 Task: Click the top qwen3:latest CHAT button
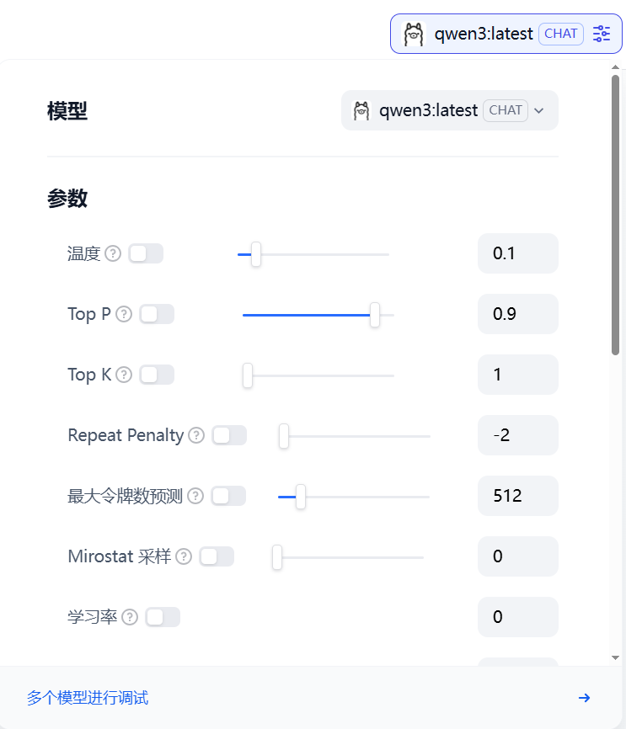pyautogui.click(x=506, y=34)
